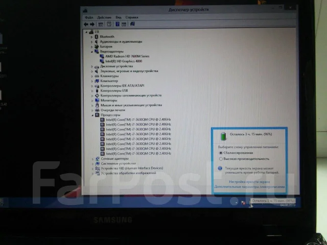Click the Видеоадаптеры display adapter icon
327x245 pixels.
coord(97,51)
